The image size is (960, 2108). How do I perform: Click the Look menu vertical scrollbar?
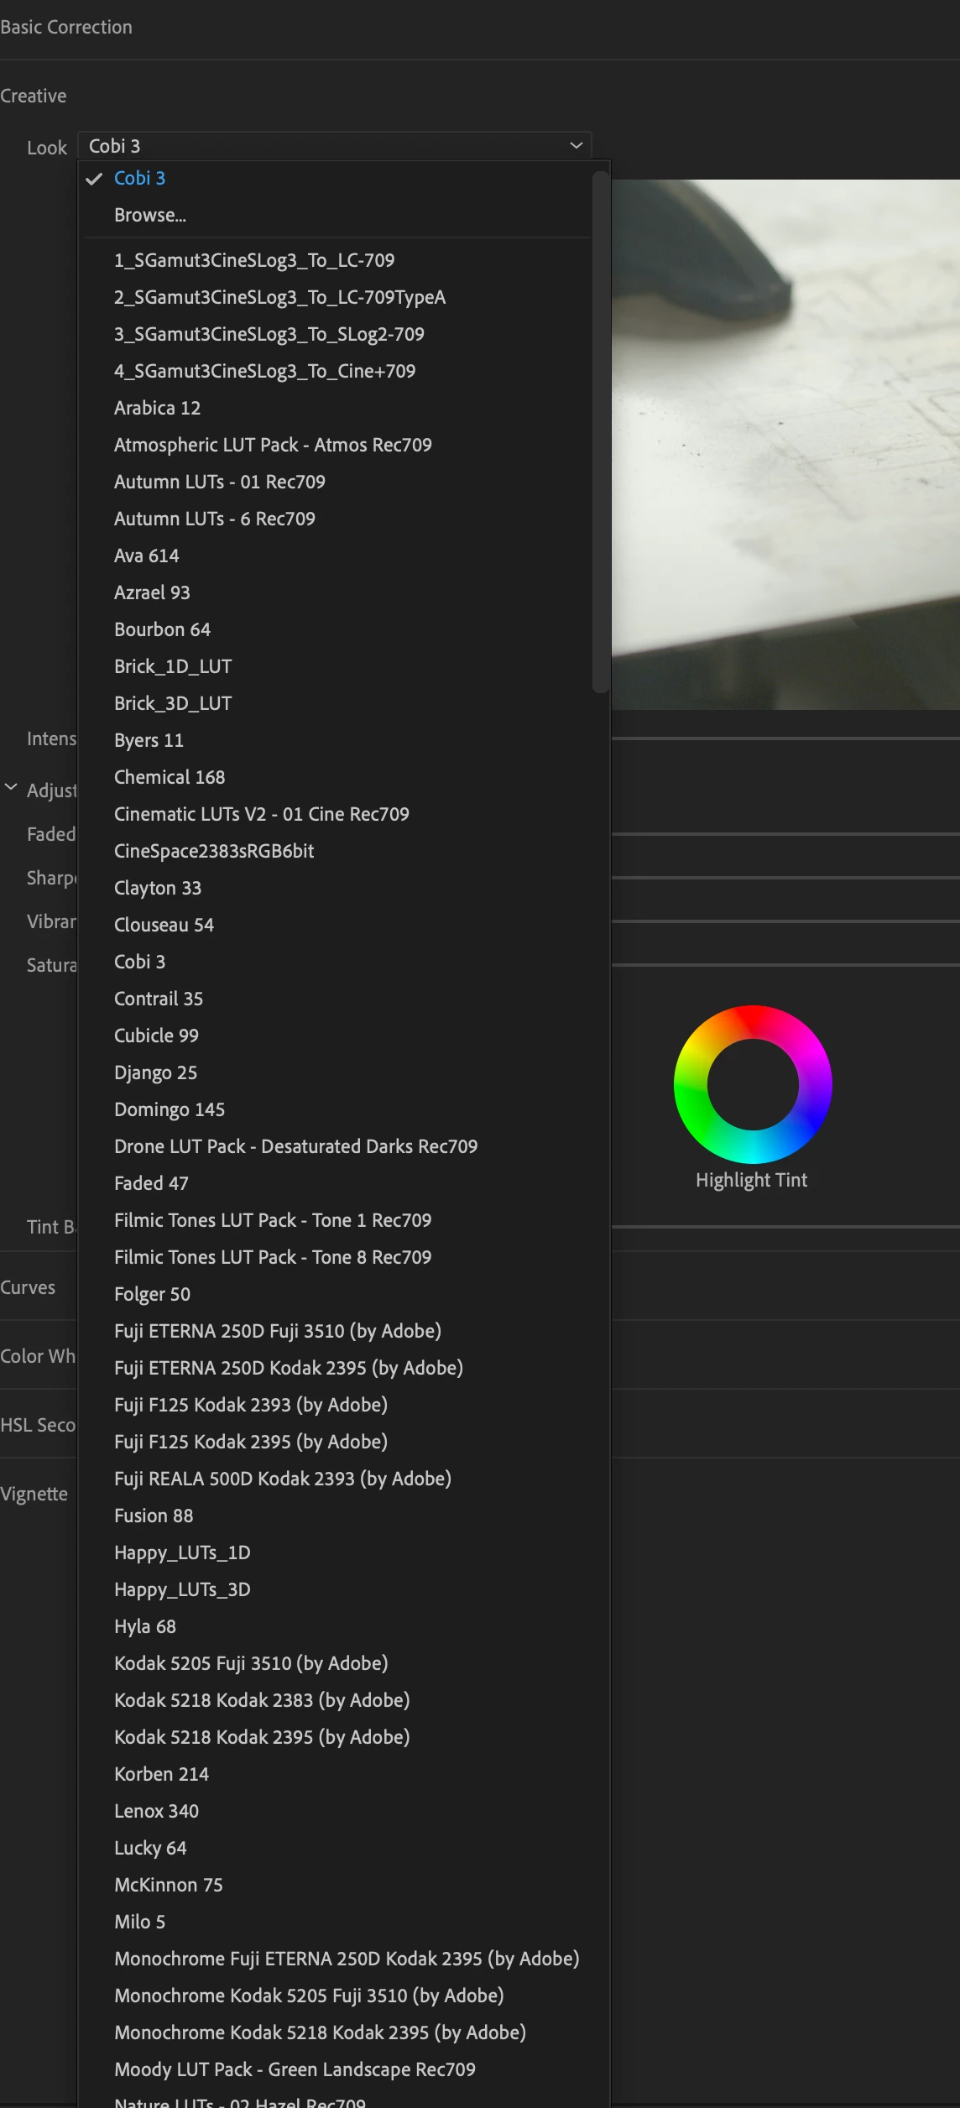coord(600,432)
